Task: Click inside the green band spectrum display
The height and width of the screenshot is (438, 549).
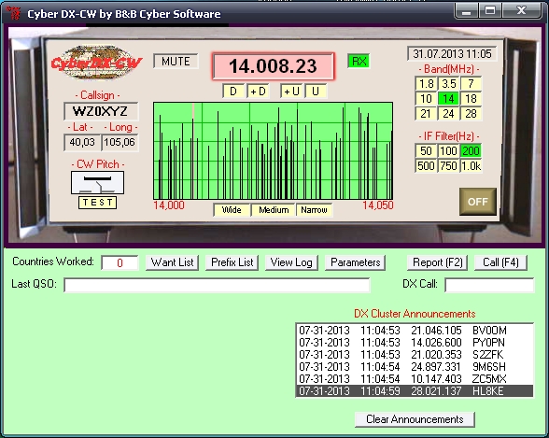Action: coord(273,151)
